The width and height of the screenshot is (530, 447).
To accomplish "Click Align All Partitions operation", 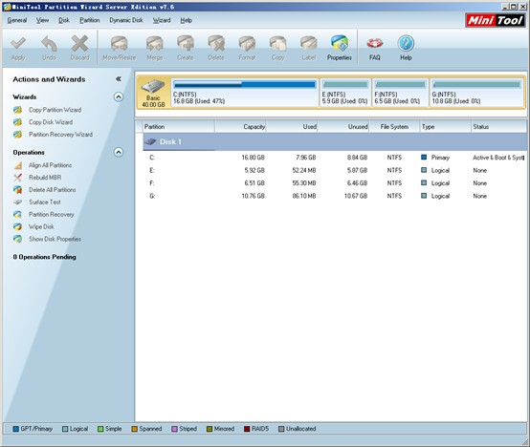I will 50,165.
